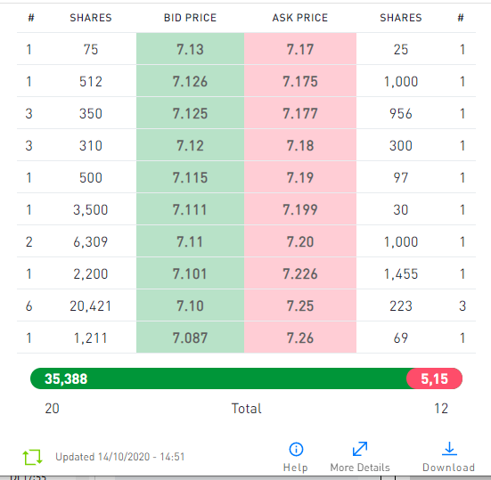
Task: Click the Updated 14/10/2020 timestamp text
Action: point(120,457)
